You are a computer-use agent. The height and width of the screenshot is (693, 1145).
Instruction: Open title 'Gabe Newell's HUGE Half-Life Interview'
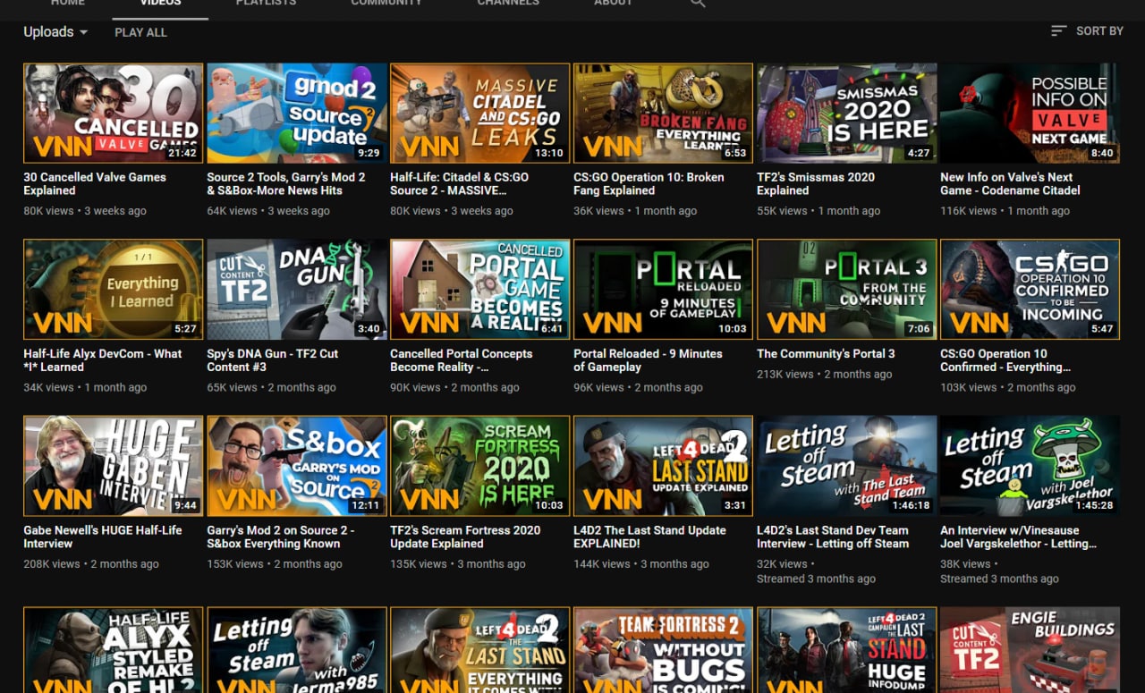click(103, 537)
